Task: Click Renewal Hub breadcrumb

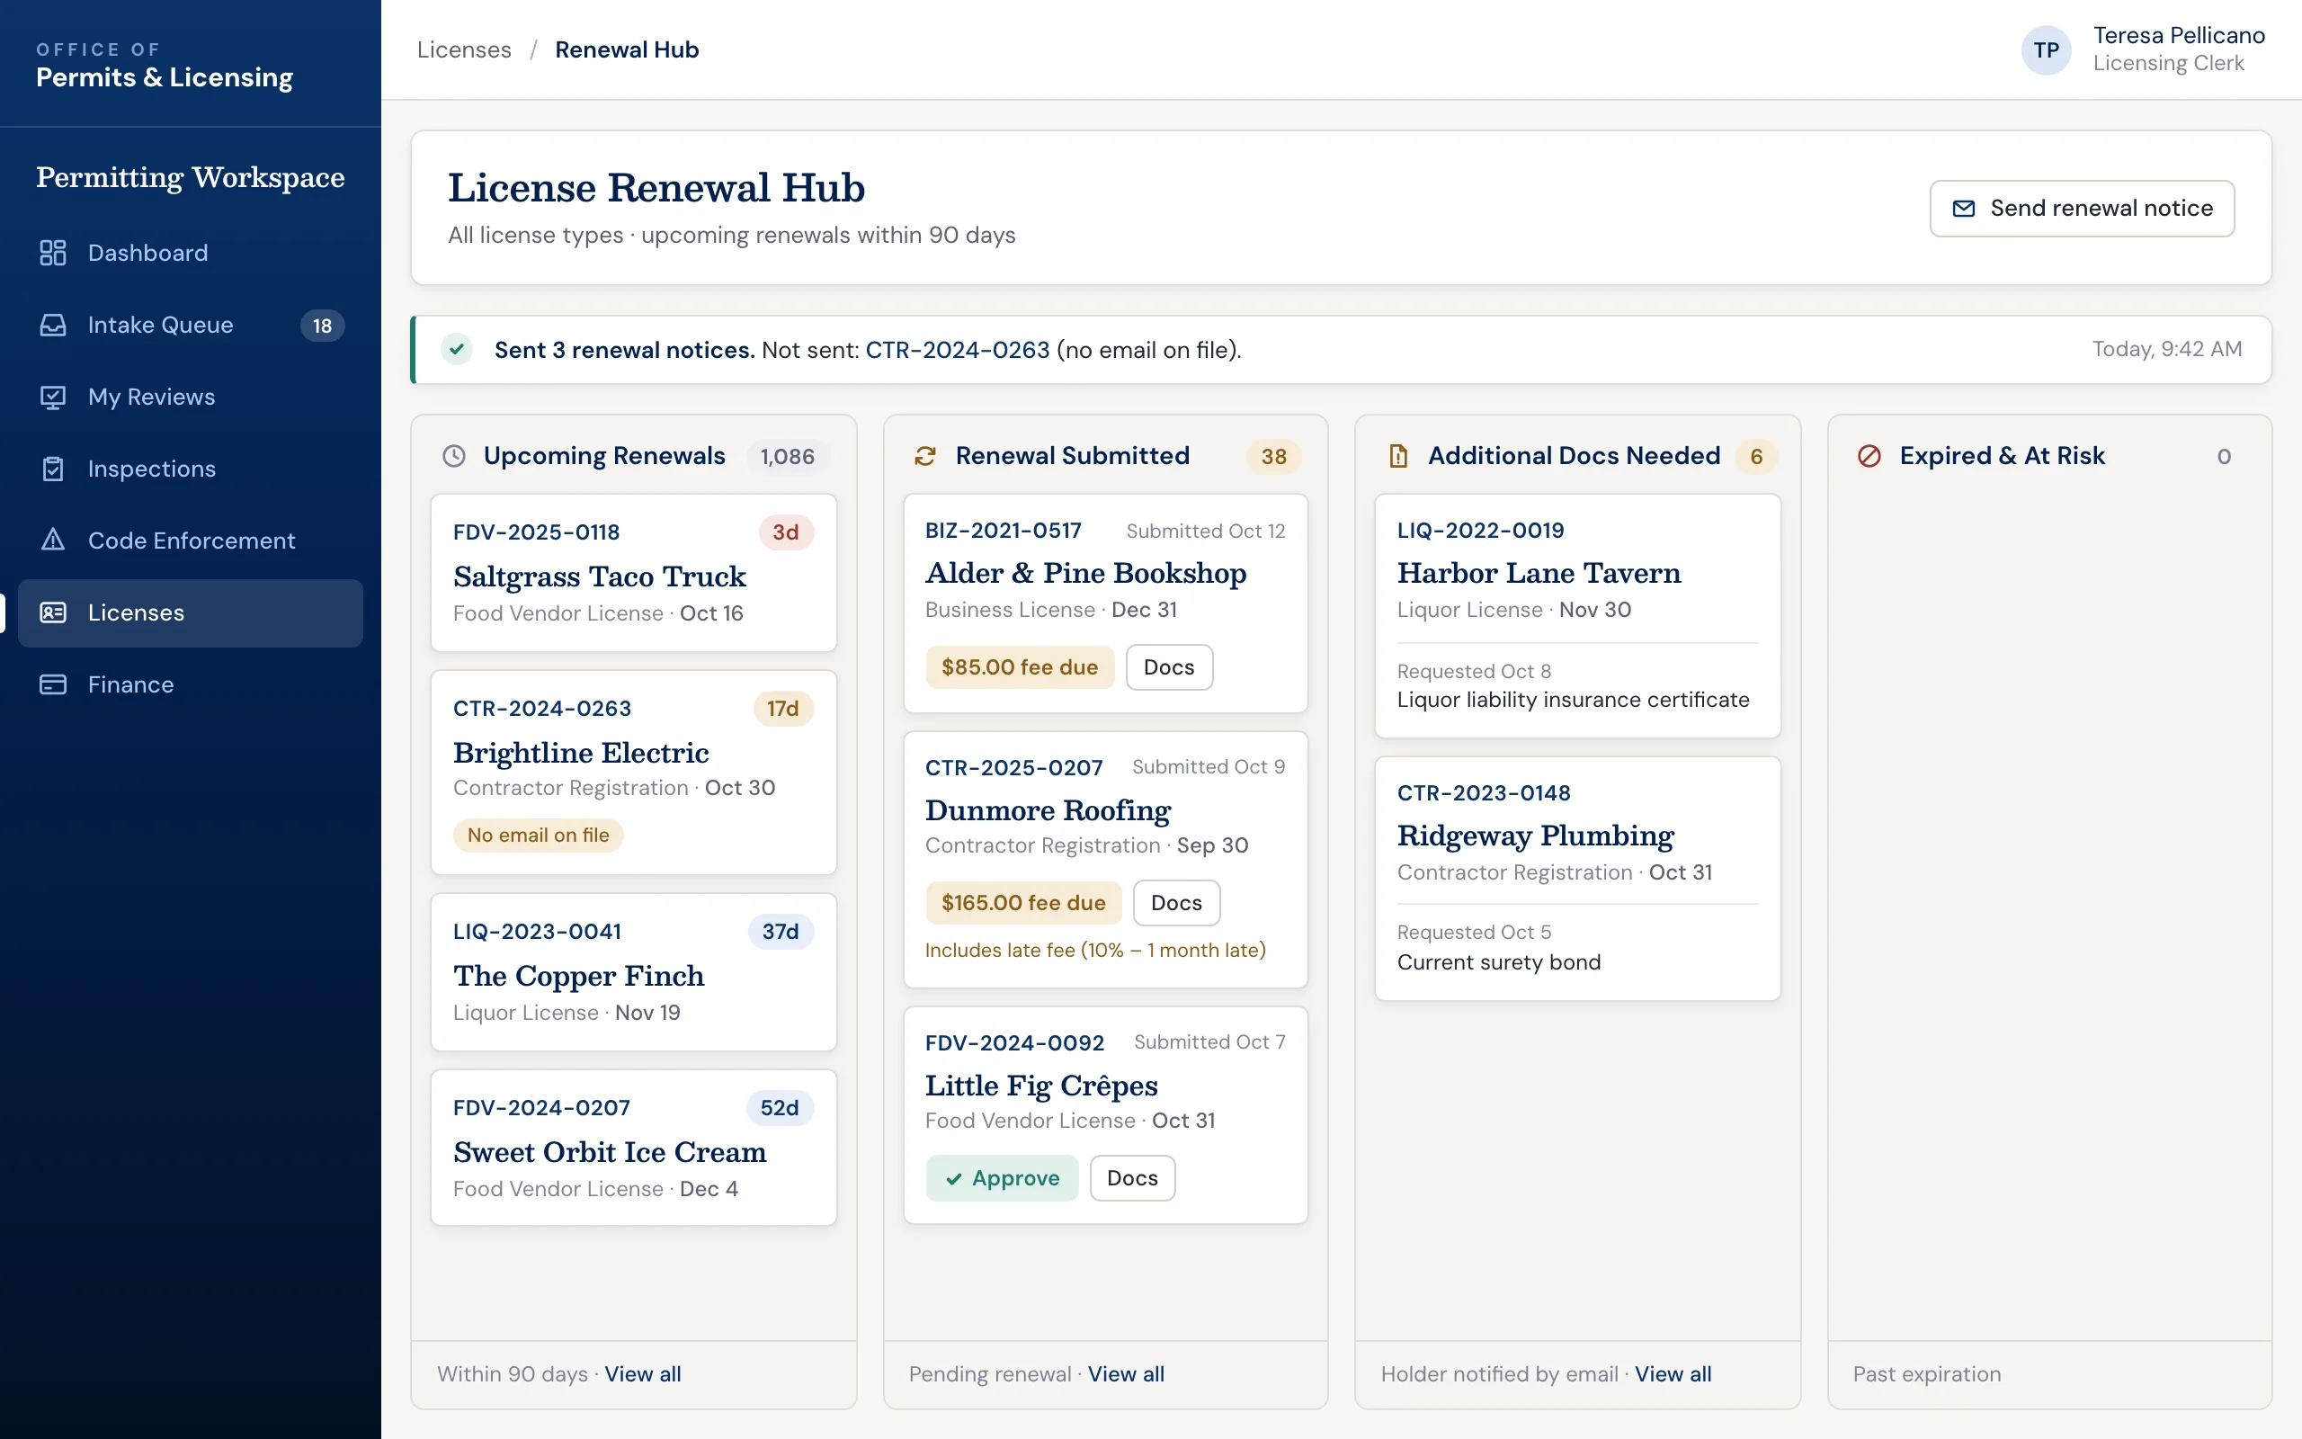Action: click(627, 49)
